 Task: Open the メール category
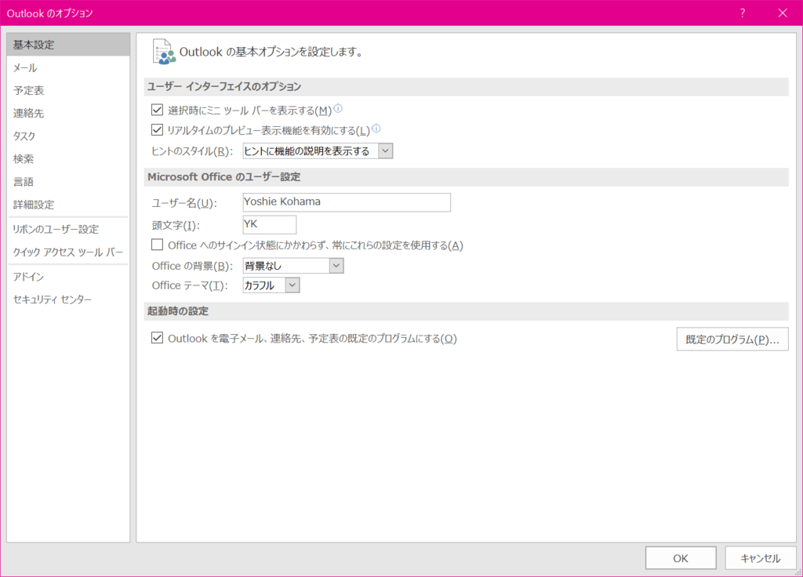point(68,67)
